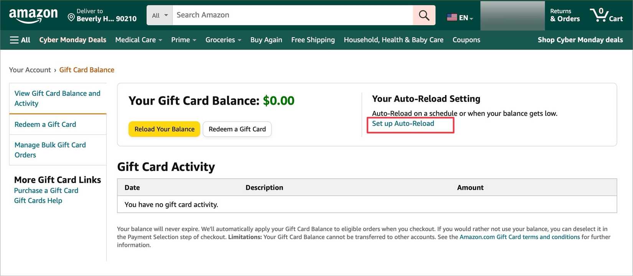Expand the All search category dropdown
The height and width of the screenshot is (276, 633).
point(159,15)
